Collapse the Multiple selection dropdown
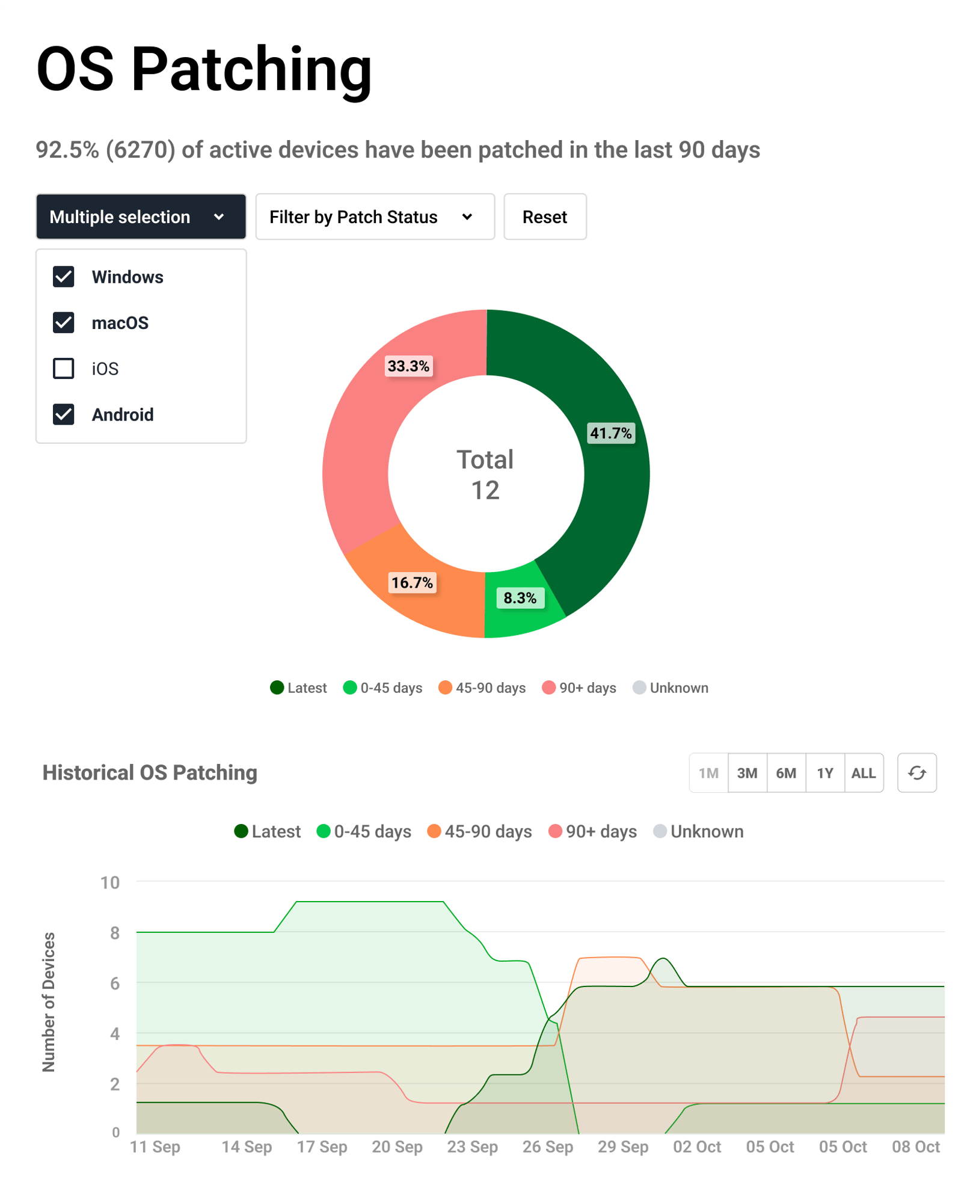Screen dimensions: 979x1203 141,217
